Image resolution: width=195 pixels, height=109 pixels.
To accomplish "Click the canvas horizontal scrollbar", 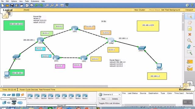I will [x=55, y=86].
